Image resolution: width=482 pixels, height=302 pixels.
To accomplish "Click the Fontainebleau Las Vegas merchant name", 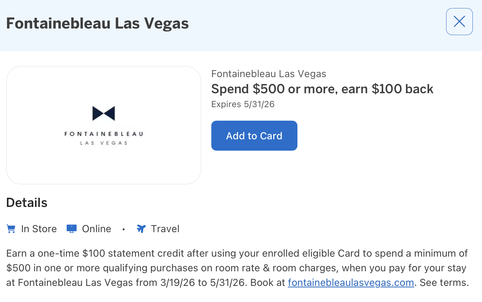I will tap(268, 73).
